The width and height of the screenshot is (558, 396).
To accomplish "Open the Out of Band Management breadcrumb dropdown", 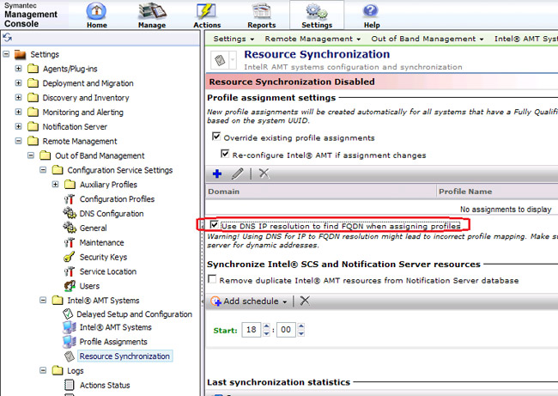I will (x=482, y=40).
